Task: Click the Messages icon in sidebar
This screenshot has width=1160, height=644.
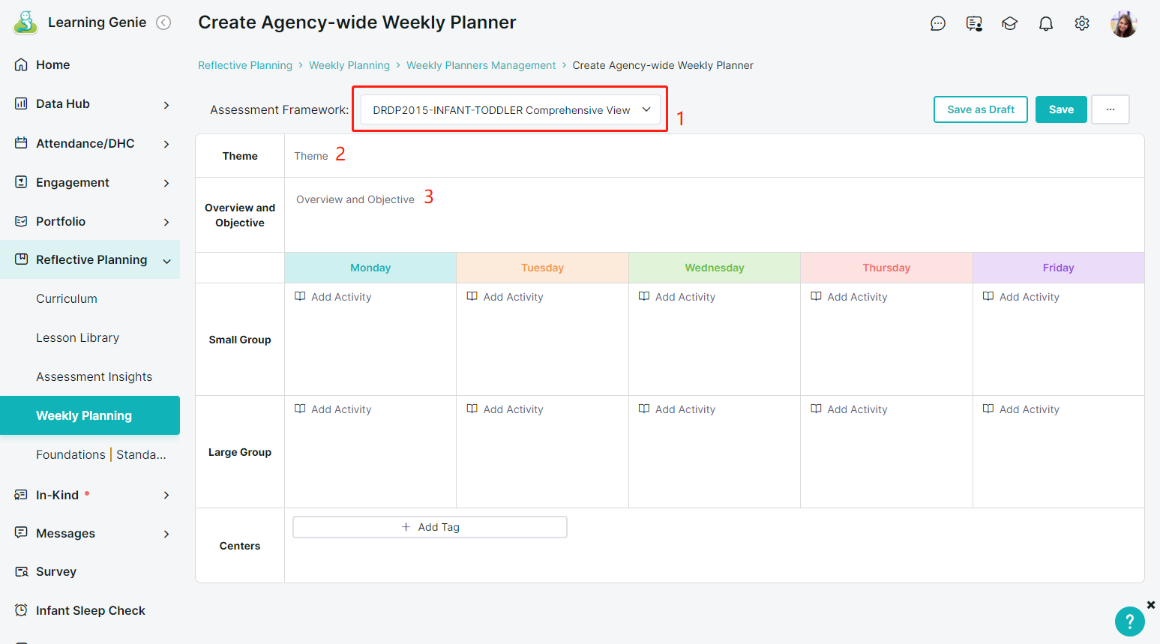Action: pyautogui.click(x=21, y=533)
